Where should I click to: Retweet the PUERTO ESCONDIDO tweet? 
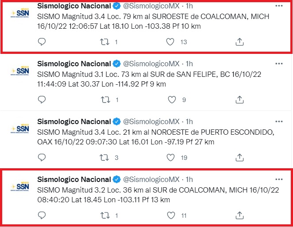[105, 158]
